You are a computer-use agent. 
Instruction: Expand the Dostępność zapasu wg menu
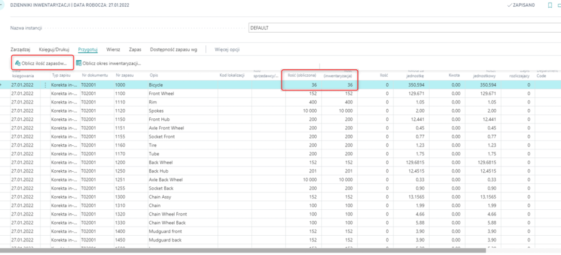point(173,49)
